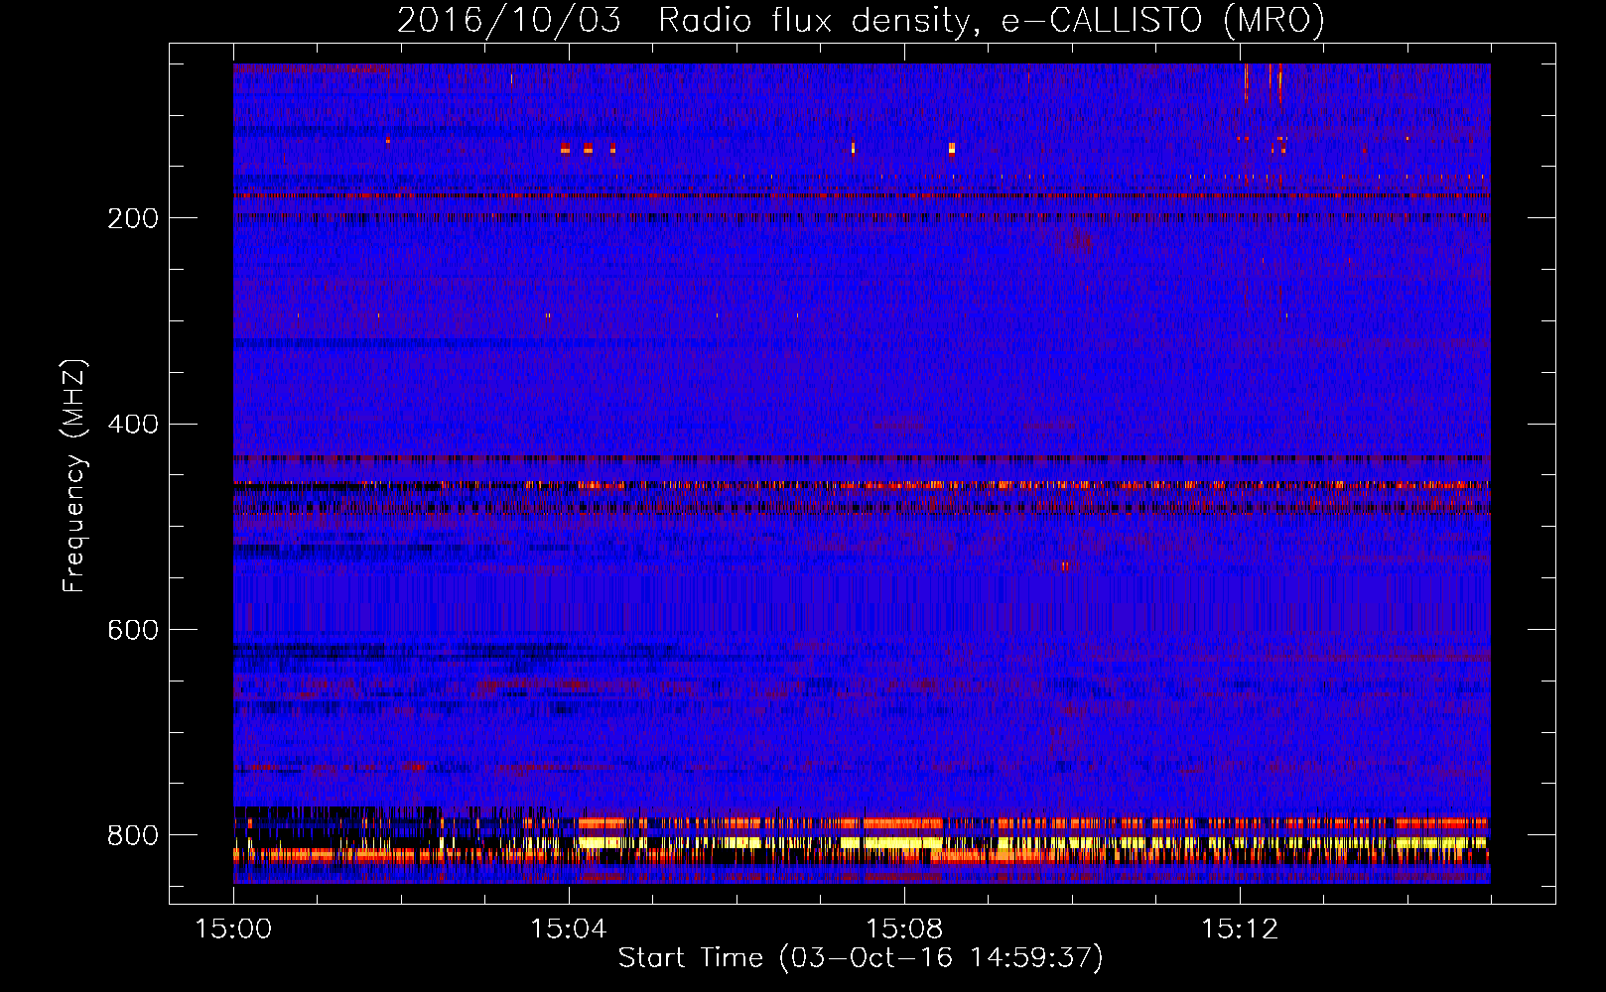Click the 15:00 time tick label
1606x992 pixels.
point(233,929)
